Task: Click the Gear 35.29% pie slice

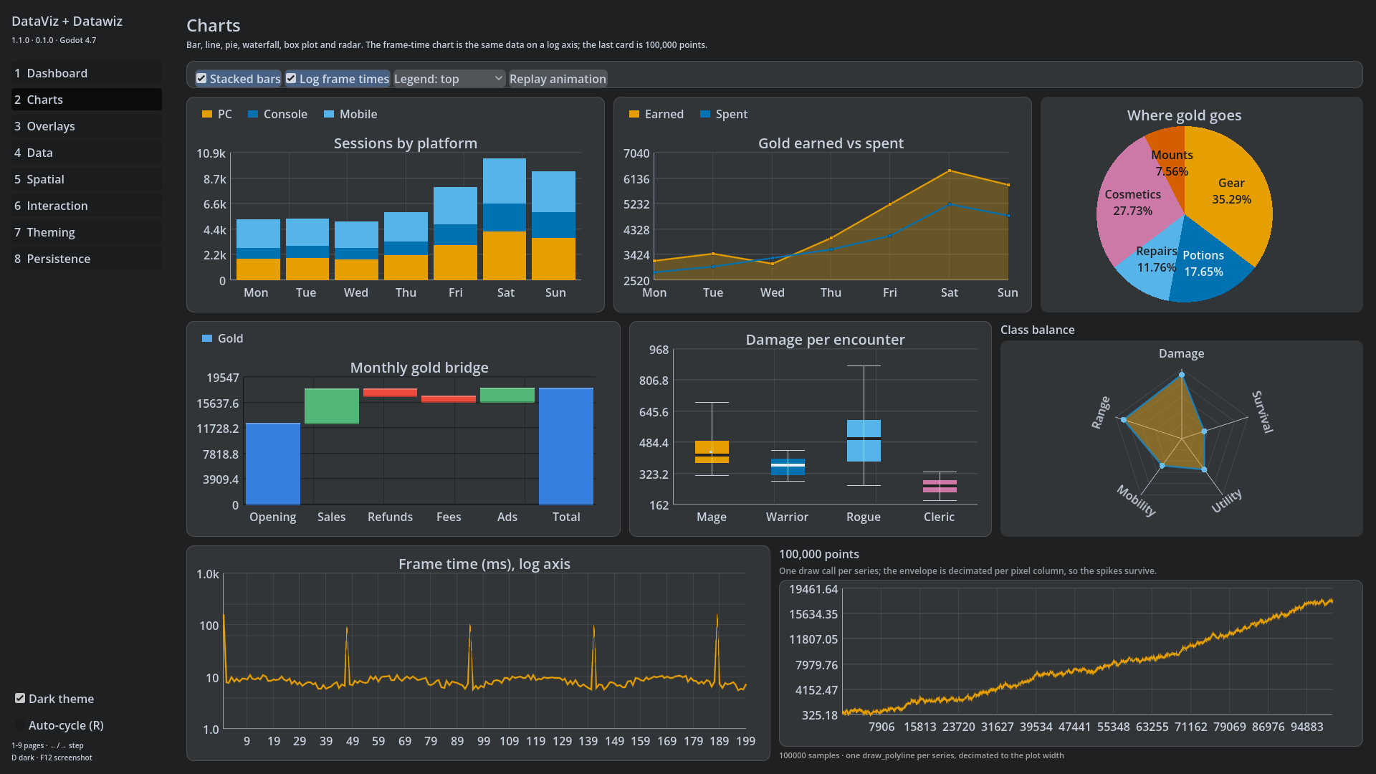Action: point(1231,191)
